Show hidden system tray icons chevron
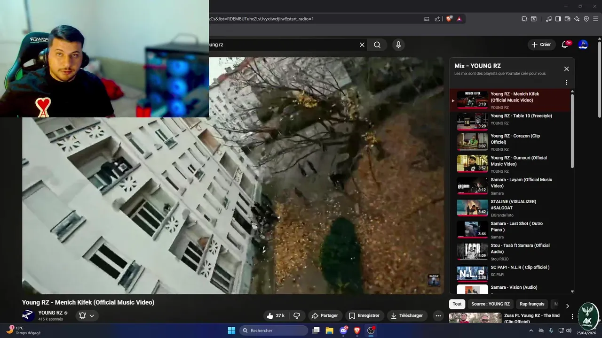 click(x=531, y=330)
